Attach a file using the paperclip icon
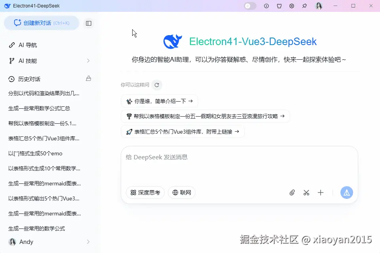The width and height of the screenshot is (380, 253). point(292,193)
